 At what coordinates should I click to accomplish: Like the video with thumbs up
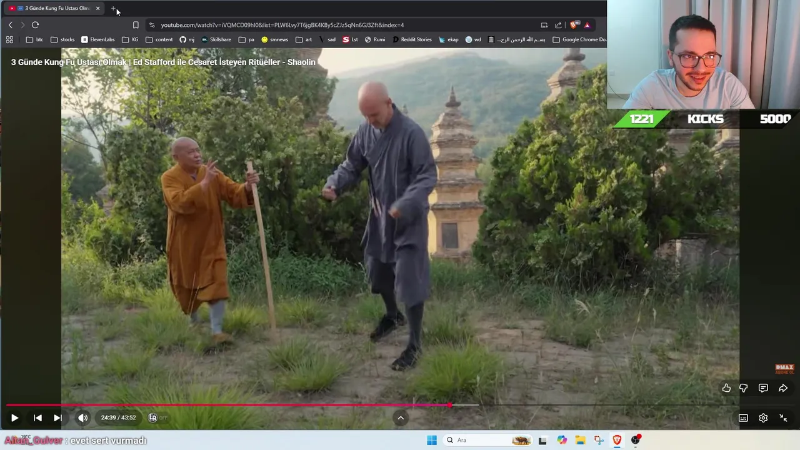(x=726, y=388)
